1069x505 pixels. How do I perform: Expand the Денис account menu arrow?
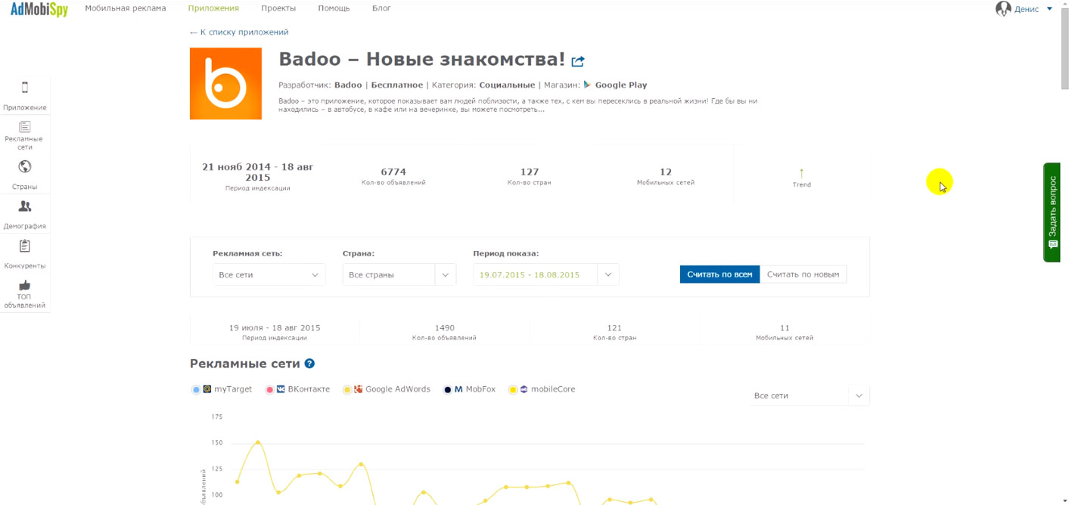pos(1049,9)
